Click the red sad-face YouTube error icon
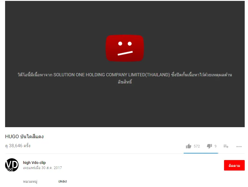The width and height of the screenshot is (248, 187). [125, 48]
